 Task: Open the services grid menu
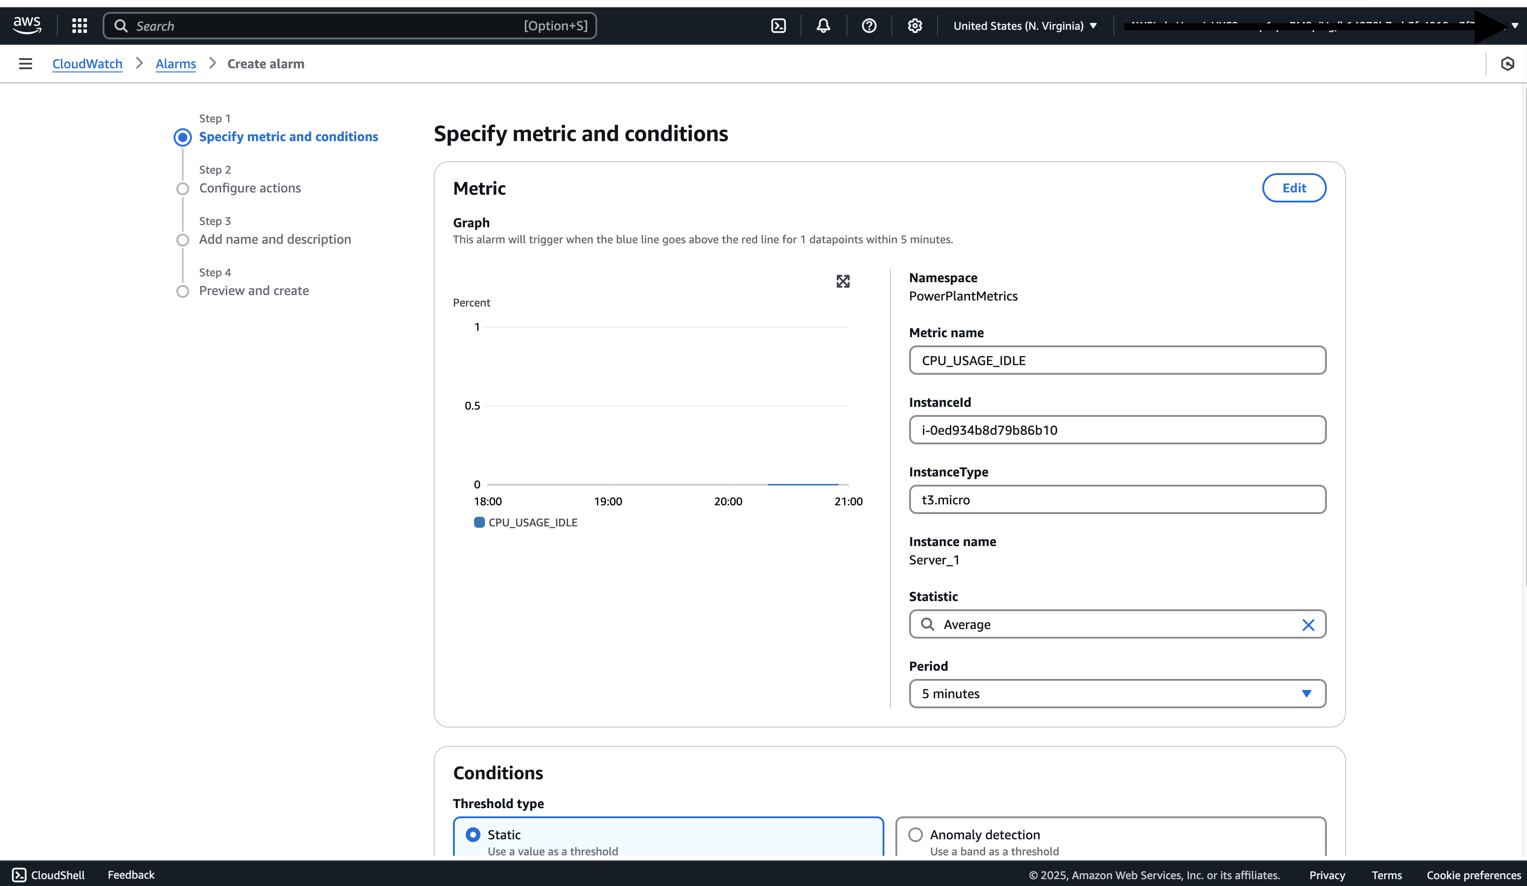click(x=79, y=26)
